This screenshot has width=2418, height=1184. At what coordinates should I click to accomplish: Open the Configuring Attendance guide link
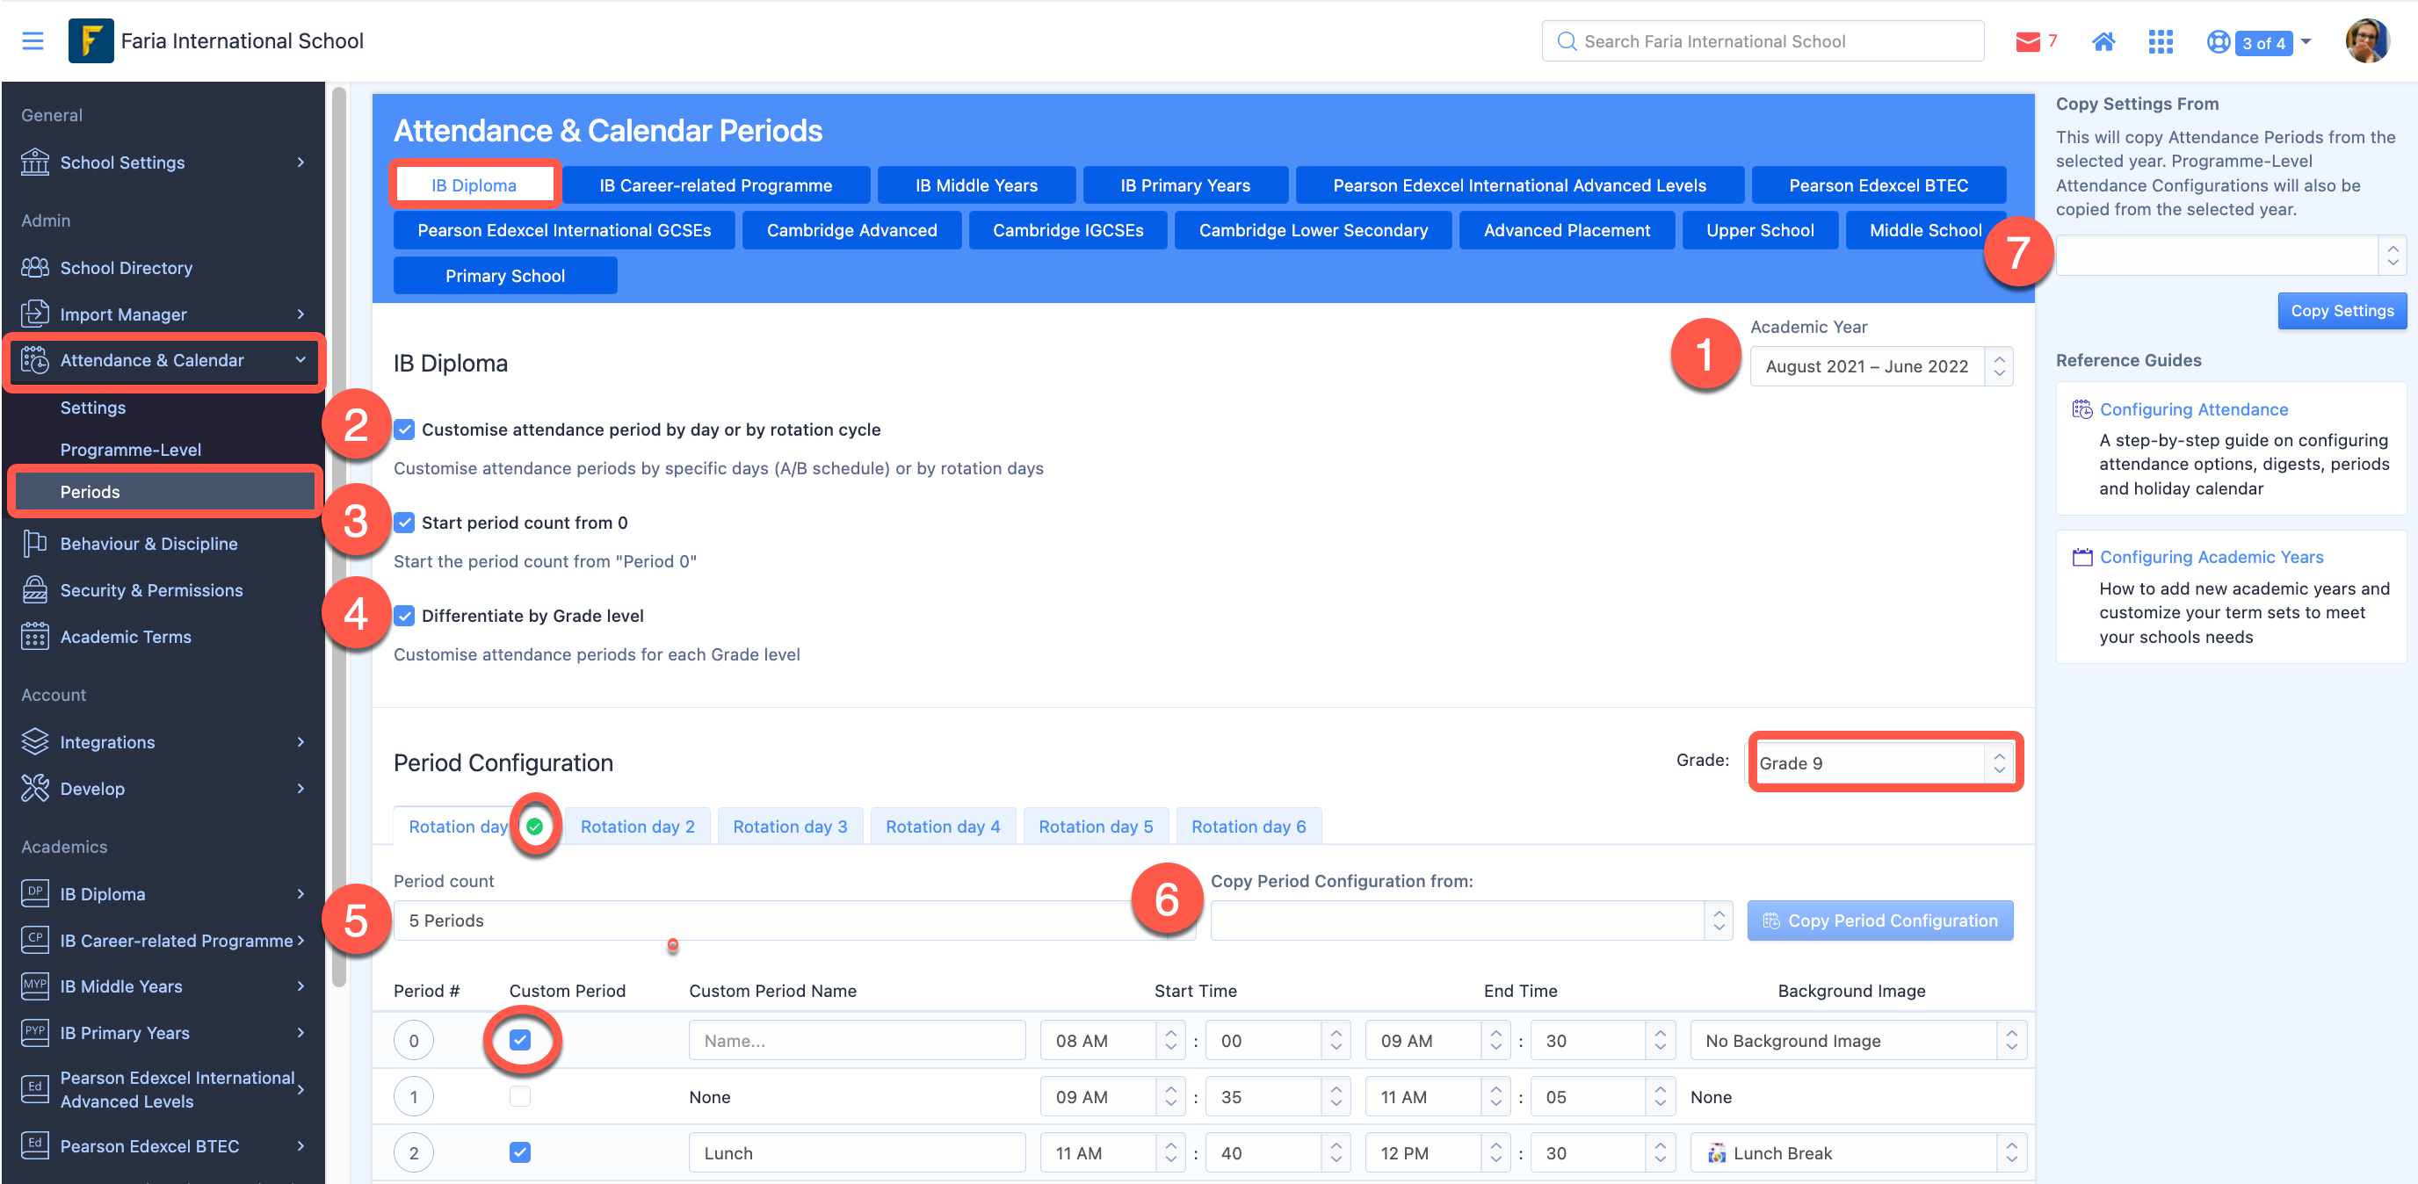(2193, 409)
